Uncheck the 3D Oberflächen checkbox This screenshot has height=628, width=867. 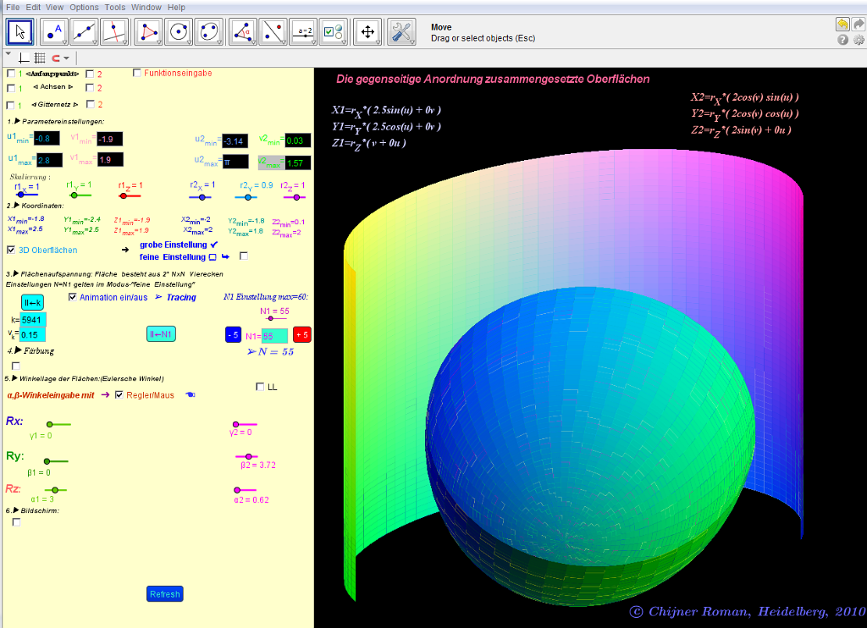coord(11,250)
